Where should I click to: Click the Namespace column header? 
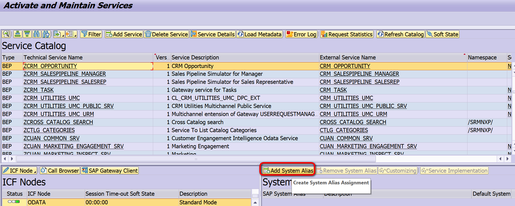click(x=487, y=57)
